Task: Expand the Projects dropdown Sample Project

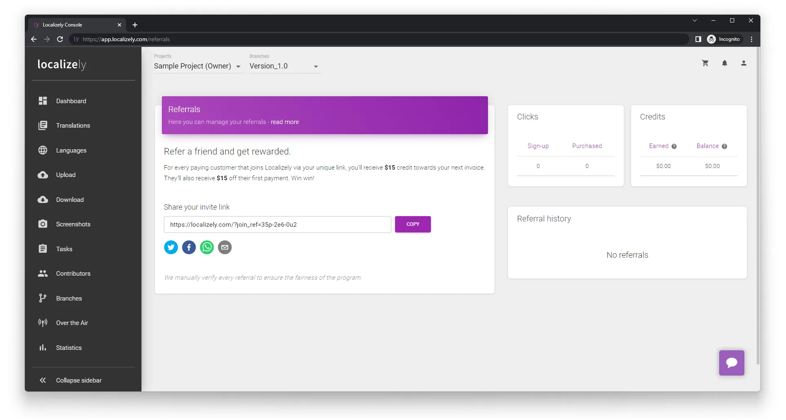Action: 199,66
